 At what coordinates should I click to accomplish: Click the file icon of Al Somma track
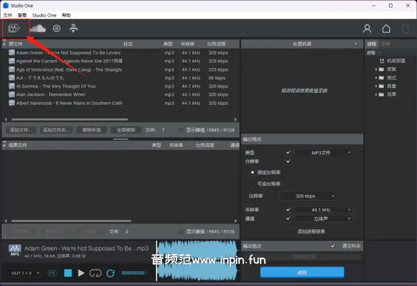point(11,86)
